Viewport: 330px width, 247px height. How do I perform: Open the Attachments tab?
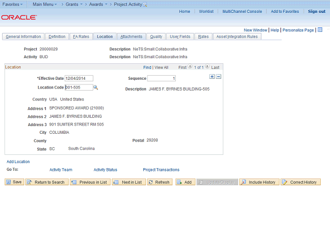click(131, 37)
